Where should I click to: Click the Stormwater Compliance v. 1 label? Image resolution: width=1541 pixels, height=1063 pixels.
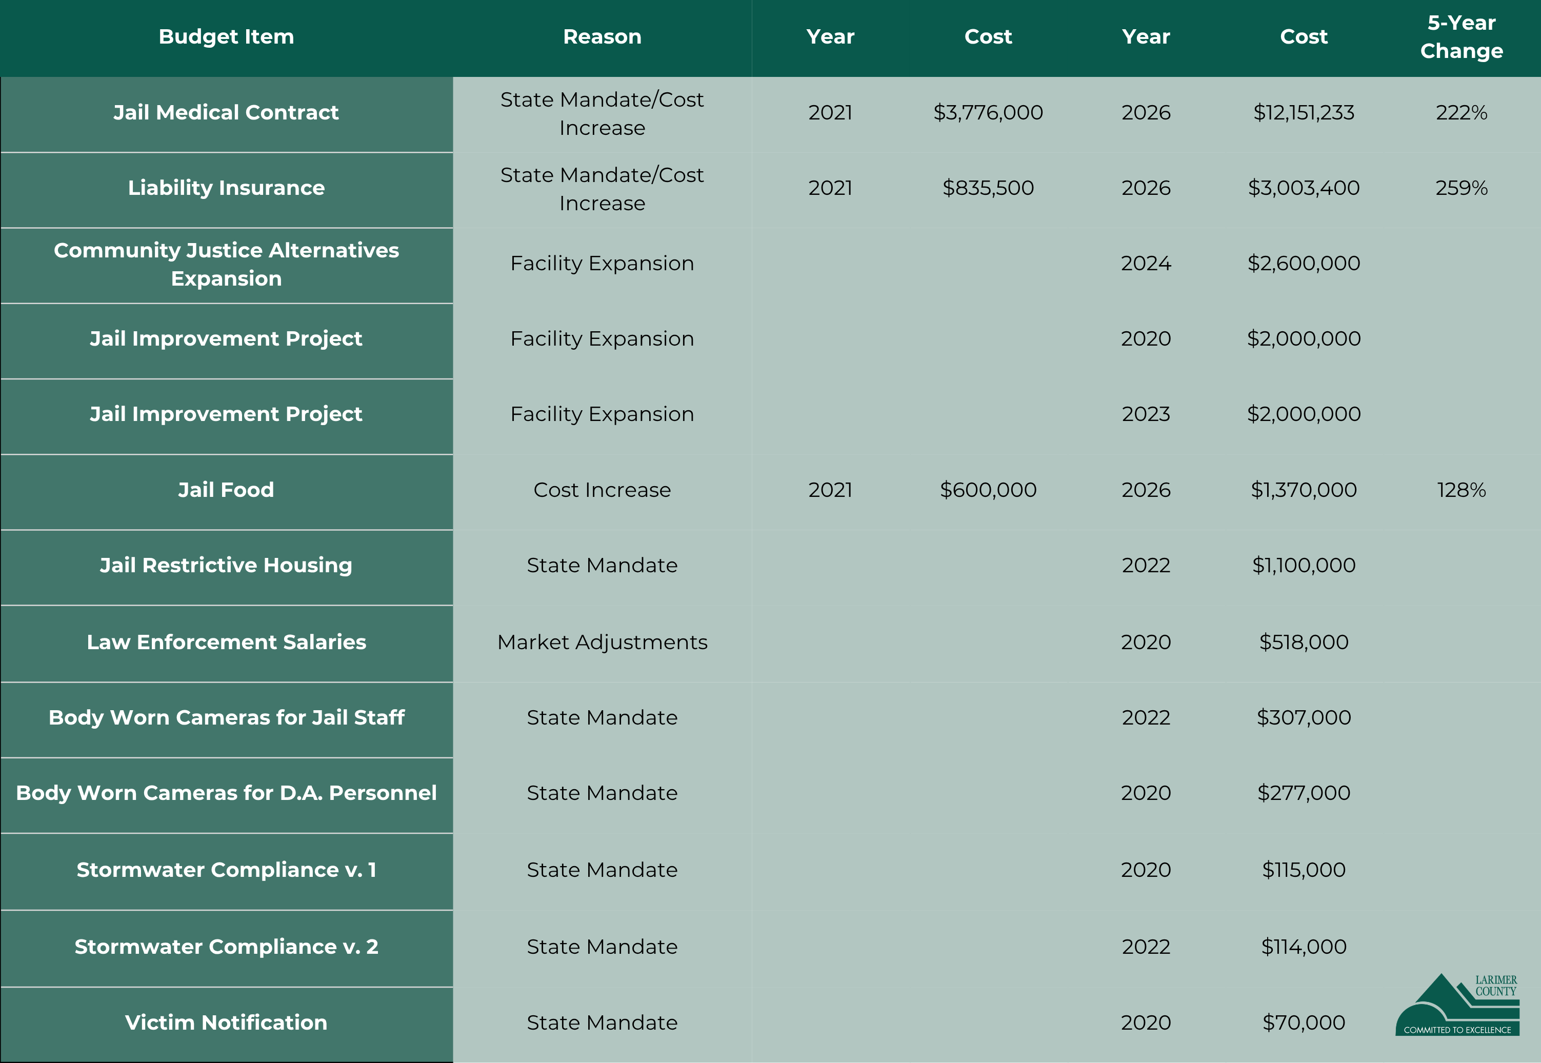click(x=227, y=870)
